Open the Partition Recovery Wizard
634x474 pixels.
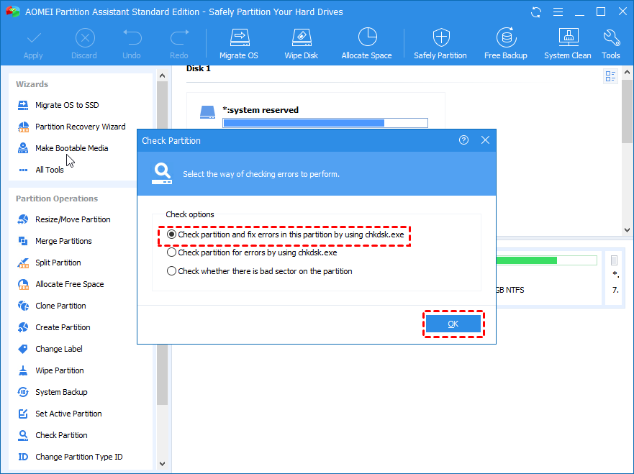click(71, 127)
